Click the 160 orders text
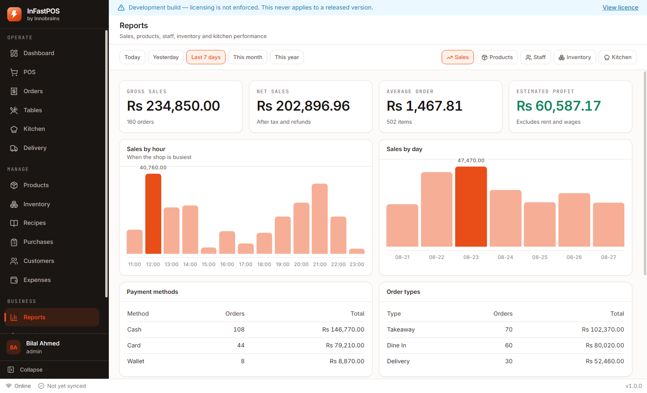The height and width of the screenshot is (393, 647). coord(141,122)
